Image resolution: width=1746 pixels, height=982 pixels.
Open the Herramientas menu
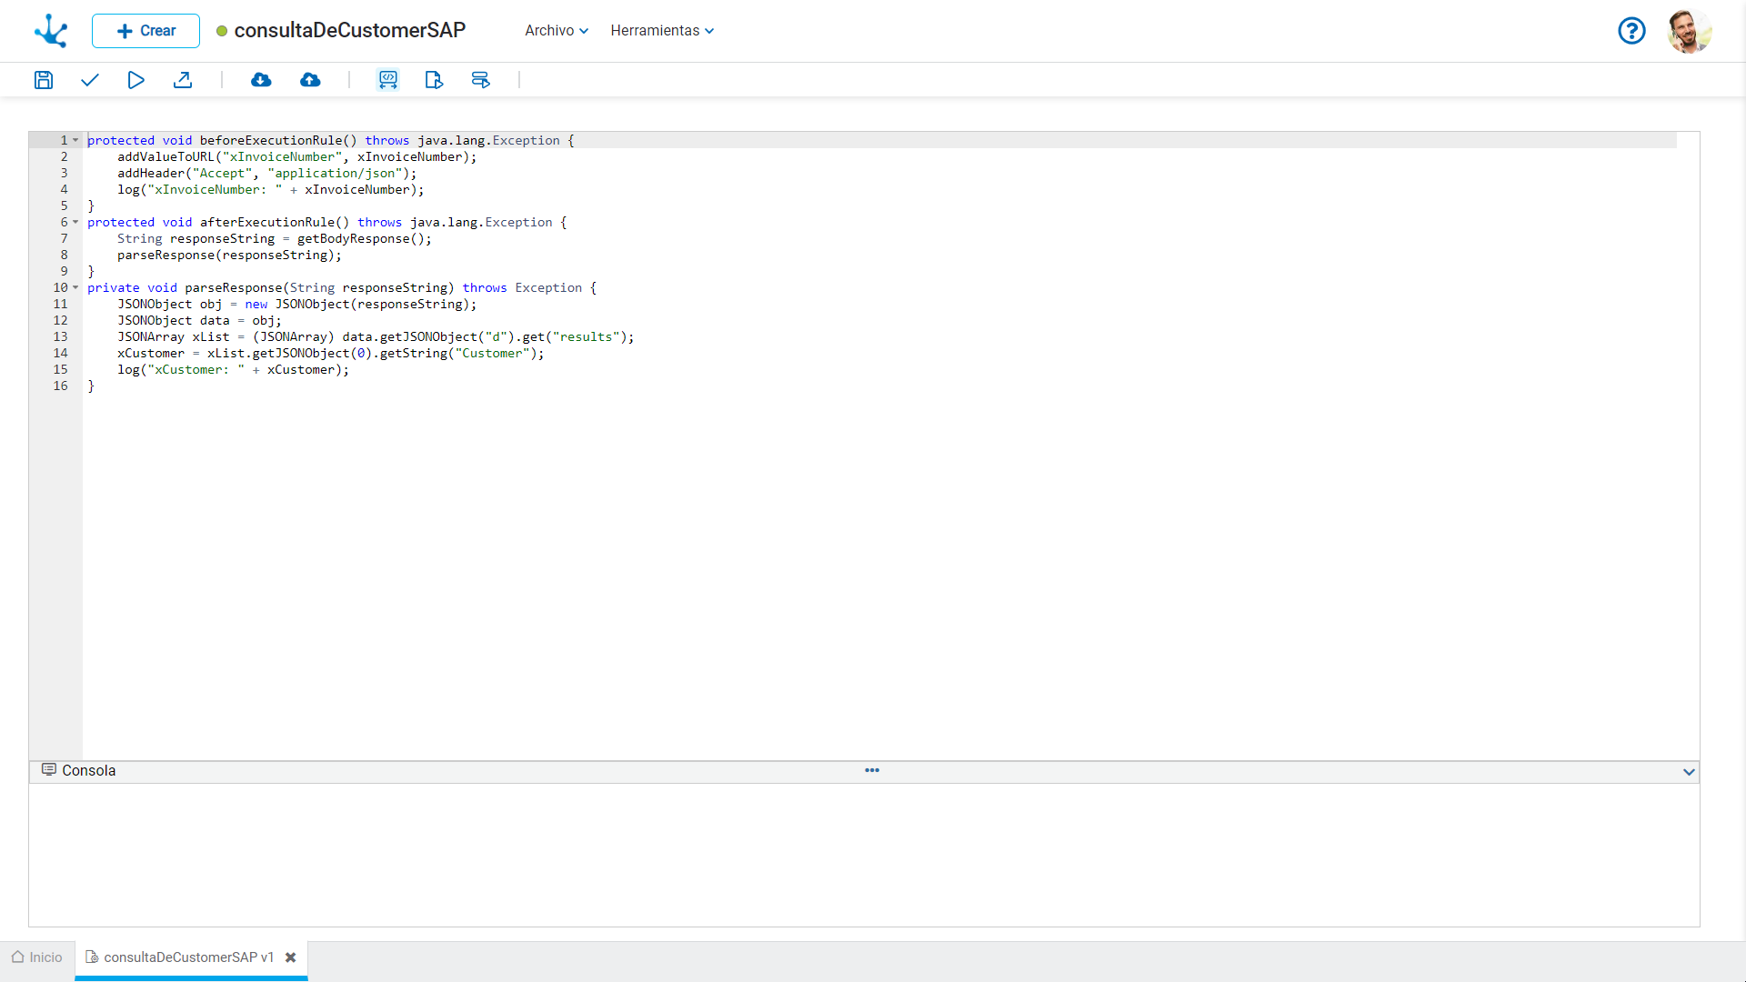tap(662, 31)
